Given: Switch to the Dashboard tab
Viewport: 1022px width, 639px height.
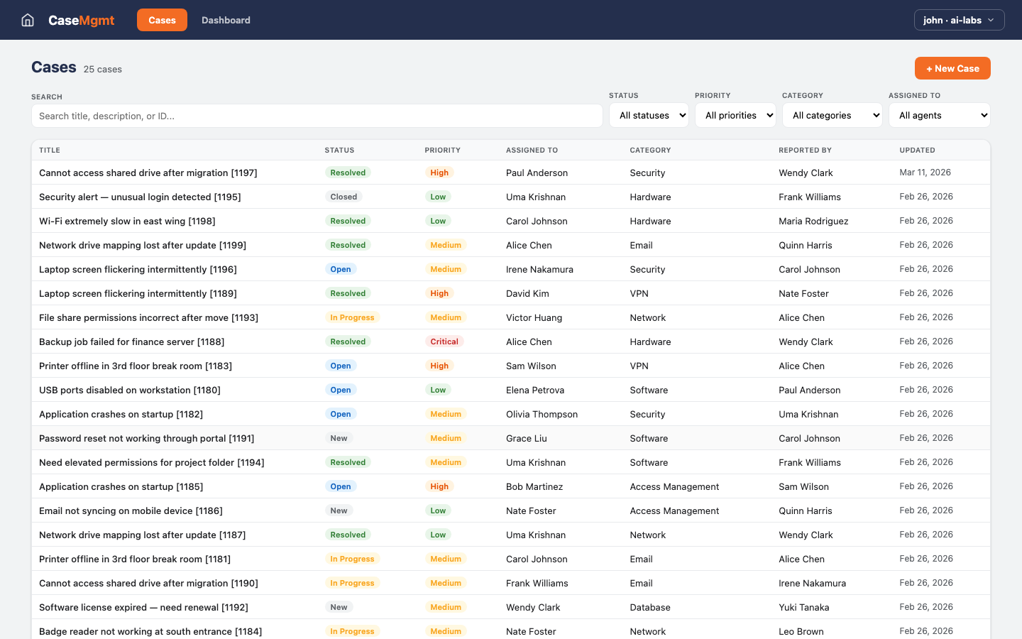Looking at the screenshot, I should 226,20.
